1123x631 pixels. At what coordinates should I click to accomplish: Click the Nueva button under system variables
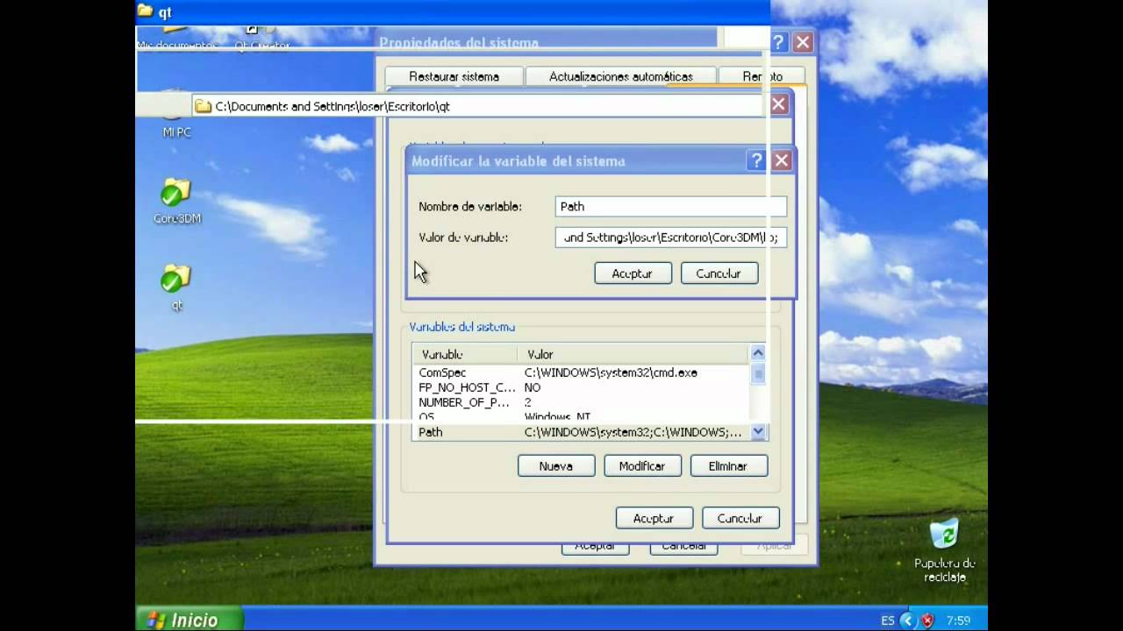[556, 466]
